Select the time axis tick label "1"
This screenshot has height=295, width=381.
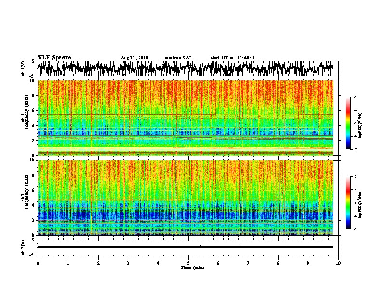click(68, 263)
